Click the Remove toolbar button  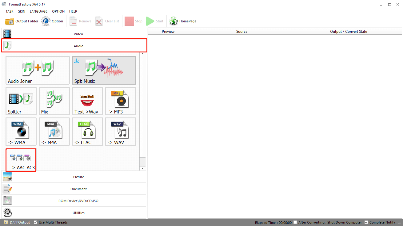(x=80, y=21)
